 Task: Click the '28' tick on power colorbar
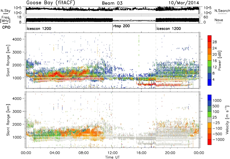tap(214, 42)
